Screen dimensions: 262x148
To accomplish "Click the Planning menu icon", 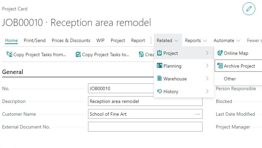I will [160, 66].
